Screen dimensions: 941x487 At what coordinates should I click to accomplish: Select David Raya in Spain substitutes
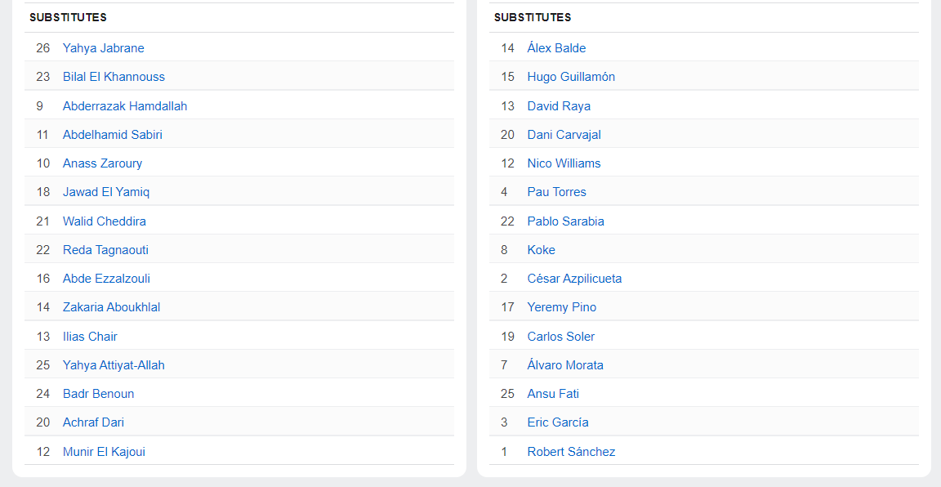coord(559,106)
